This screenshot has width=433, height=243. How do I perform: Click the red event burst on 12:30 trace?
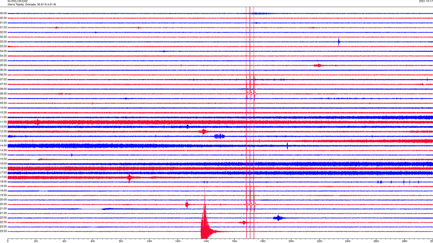pos(203,131)
